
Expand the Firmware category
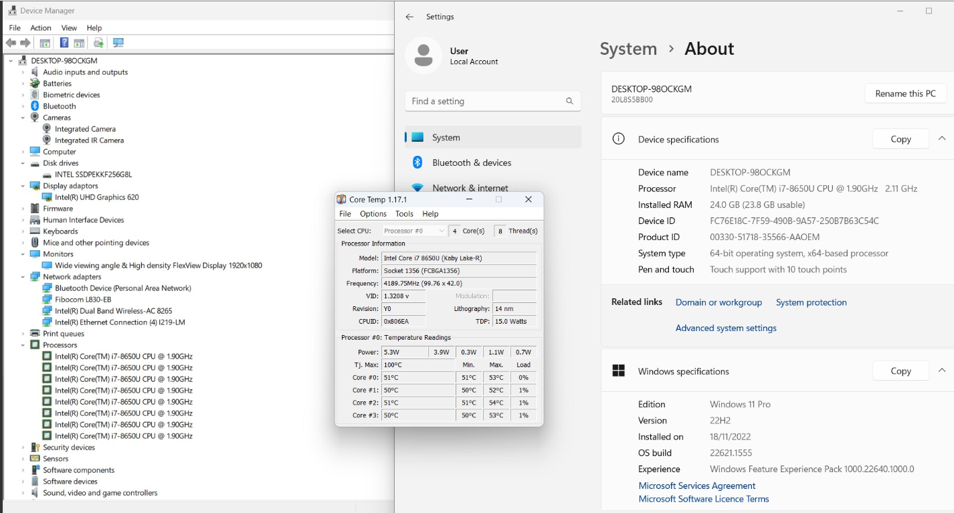click(23, 208)
